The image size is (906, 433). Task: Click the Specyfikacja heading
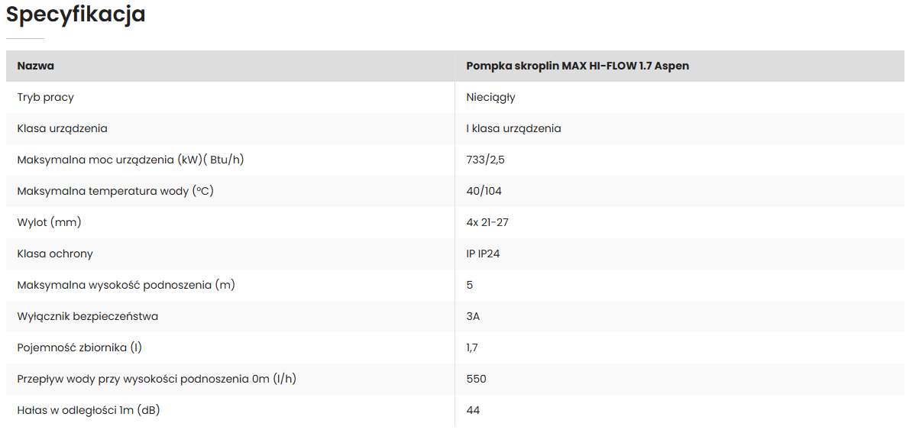pos(76,15)
